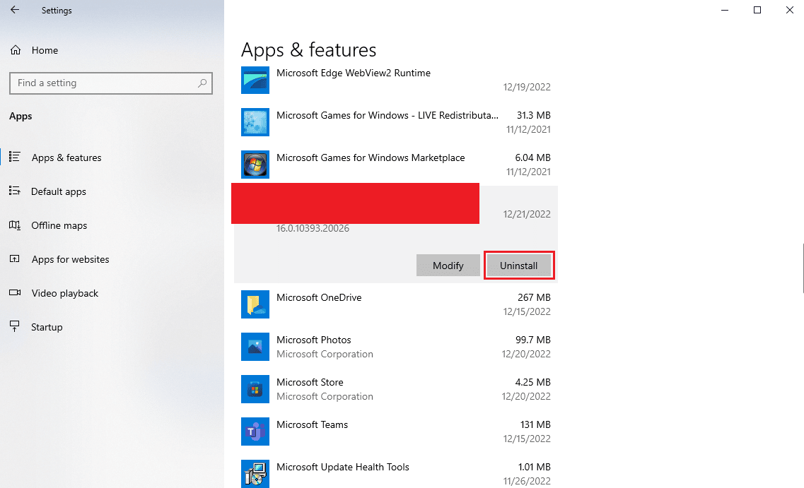Click the Microsoft Store app icon
Screen dimensions: 804x488
coord(255,389)
